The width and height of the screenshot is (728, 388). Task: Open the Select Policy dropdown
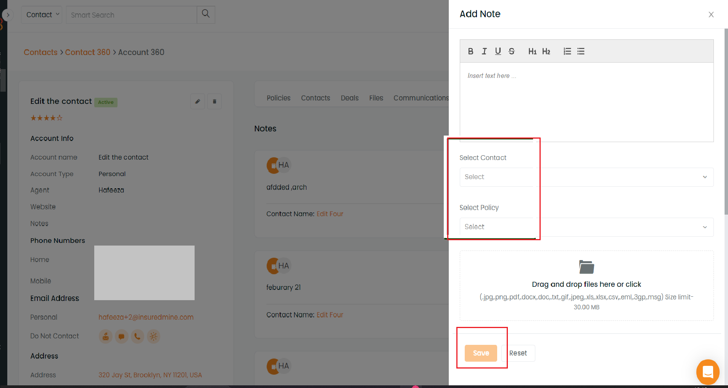(x=586, y=227)
